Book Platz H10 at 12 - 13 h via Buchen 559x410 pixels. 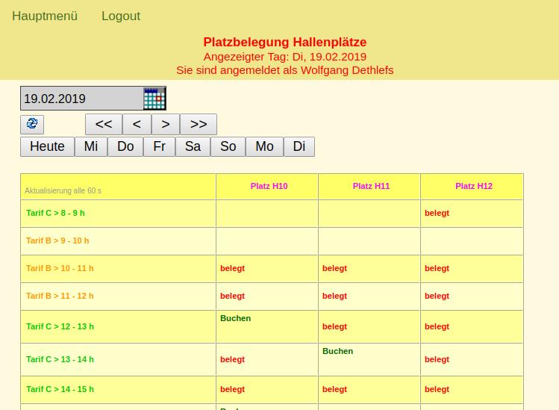pyautogui.click(x=236, y=318)
